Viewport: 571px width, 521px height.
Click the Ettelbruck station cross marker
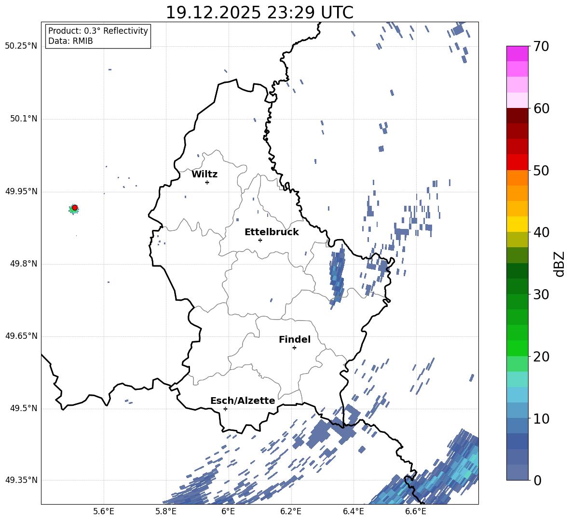(260, 240)
